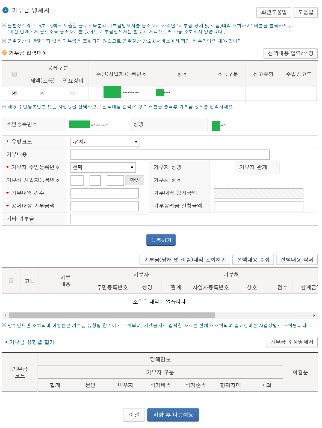Click 저장 후 다음이동 button
This screenshot has width=322, height=428.
173,415
